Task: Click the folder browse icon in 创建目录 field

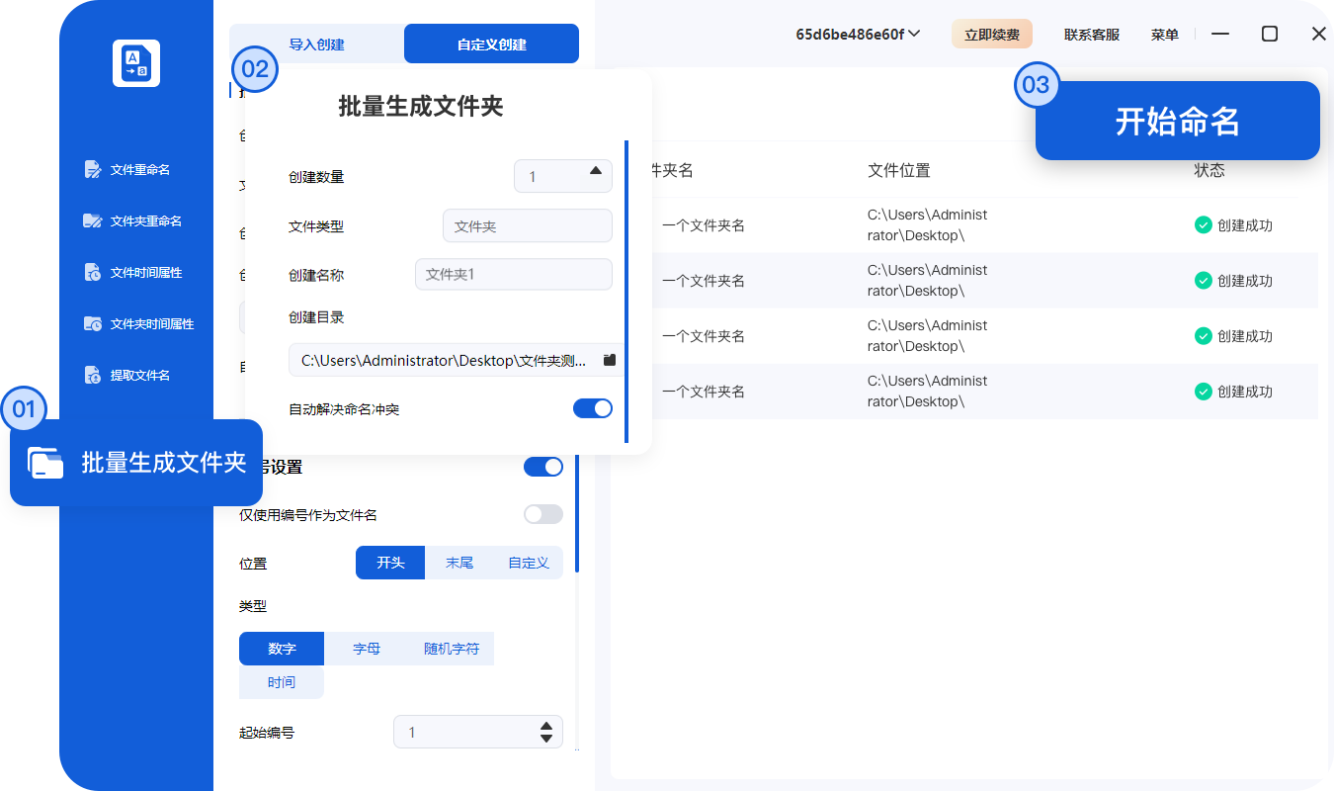Action: pyautogui.click(x=610, y=360)
